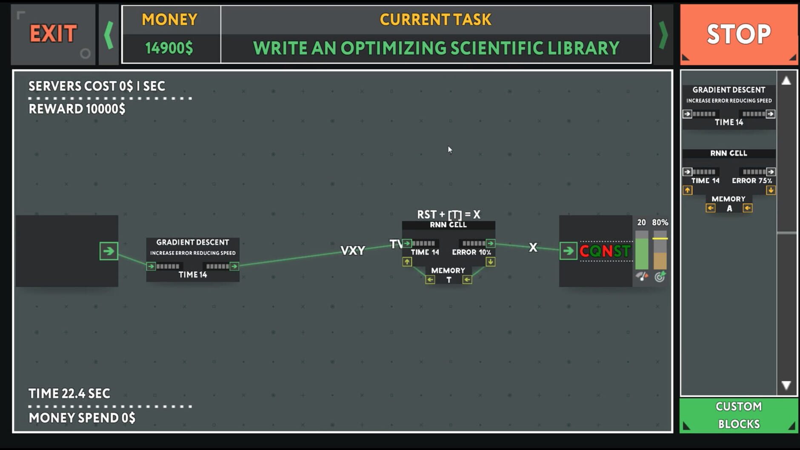This screenshot has height=450, width=800.
Task: Click the empty source block on canvas
Action: (x=67, y=251)
